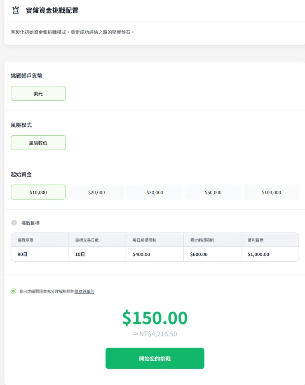Click the NT$4,216.50 conversion text
This screenshot has width=305, height=385.
(155, 334)
